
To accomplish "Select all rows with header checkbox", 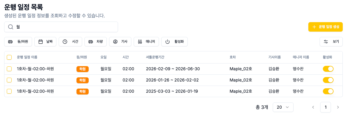I will coord(9,57).
